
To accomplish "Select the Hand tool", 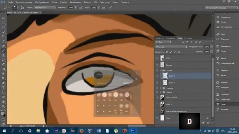I will (x=3, y=102).
